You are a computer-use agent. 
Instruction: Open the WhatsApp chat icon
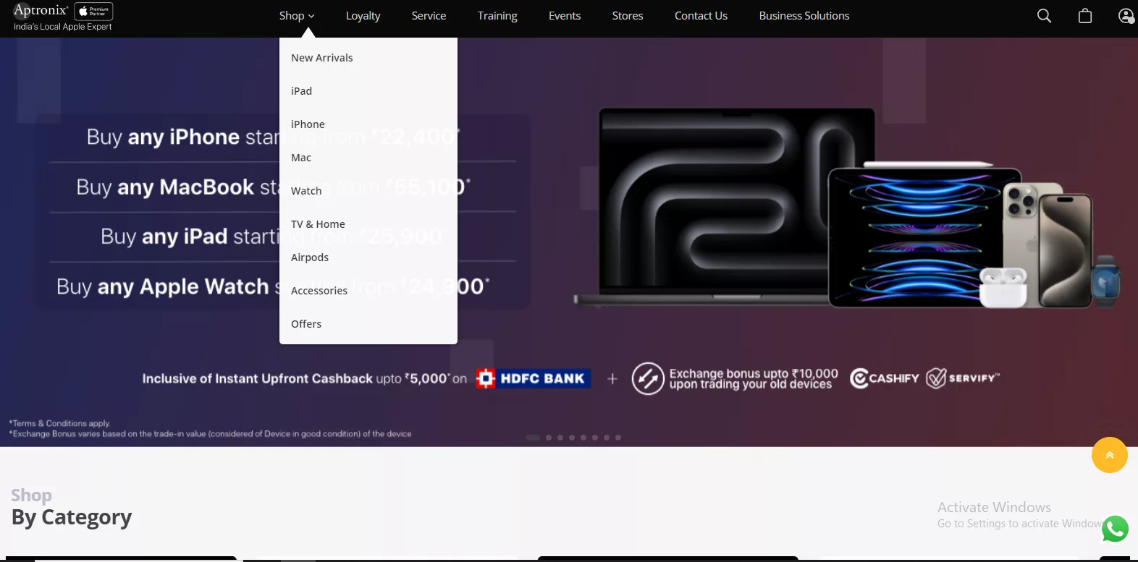(1115, 529)
